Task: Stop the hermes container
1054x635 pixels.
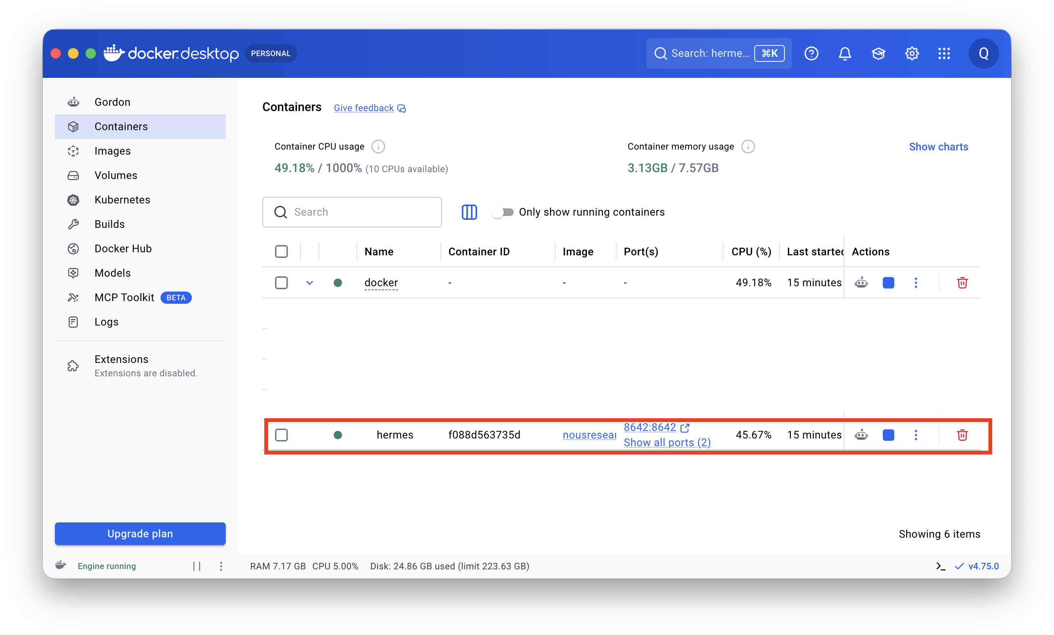Action: pyautogui.click(x=888, y=435)
